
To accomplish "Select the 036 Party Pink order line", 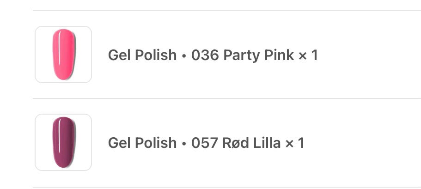I will (213, 55).
